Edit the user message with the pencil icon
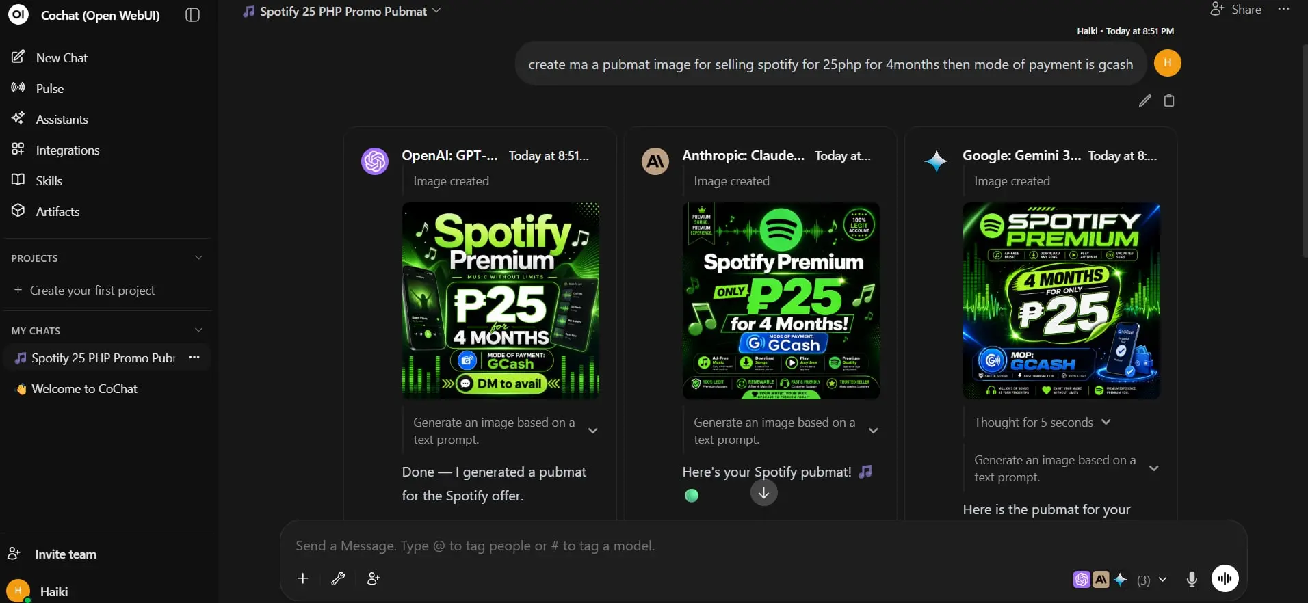1308x603 pixels. pyautogui.click(x=1144, y=100)
